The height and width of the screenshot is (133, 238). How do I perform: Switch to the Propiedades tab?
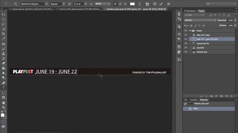pos(190,11)
